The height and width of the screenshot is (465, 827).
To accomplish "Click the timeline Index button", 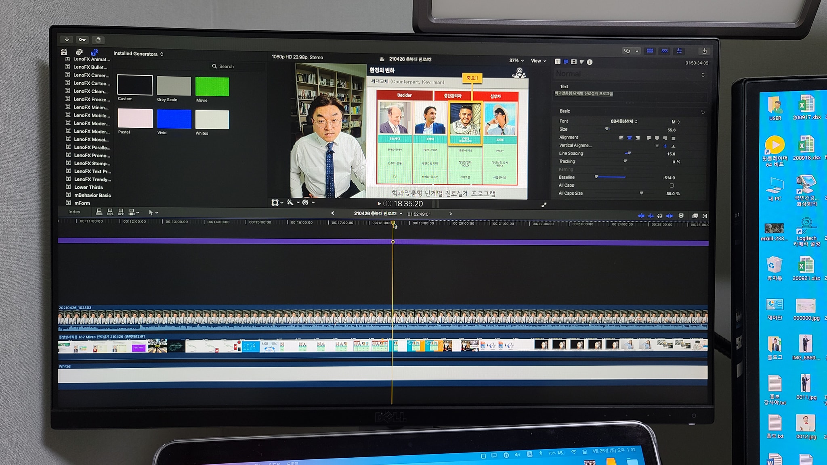I will [74, 212].
